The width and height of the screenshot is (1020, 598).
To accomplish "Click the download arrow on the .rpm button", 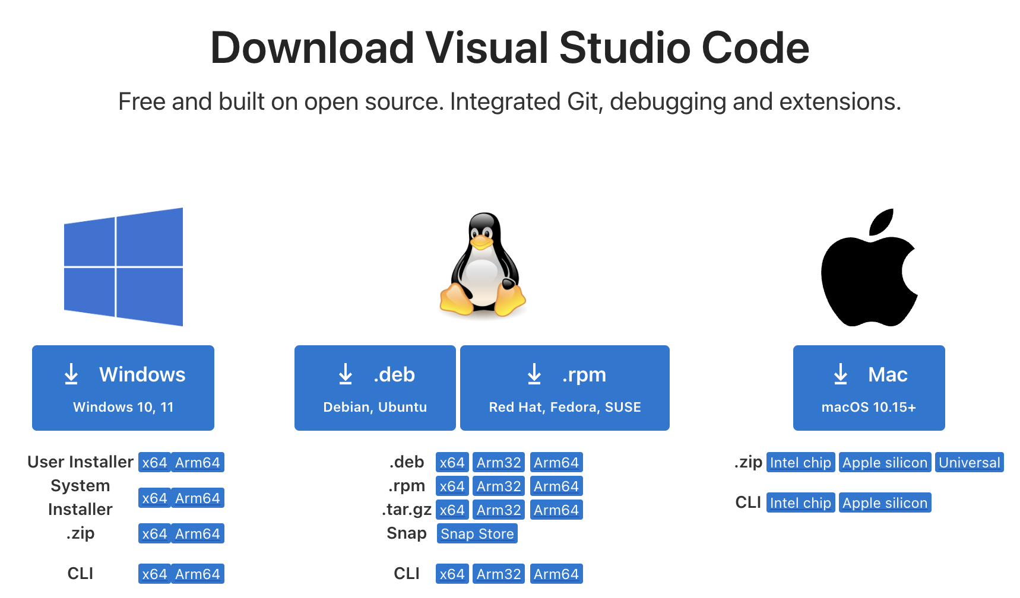I will [535, 374].
